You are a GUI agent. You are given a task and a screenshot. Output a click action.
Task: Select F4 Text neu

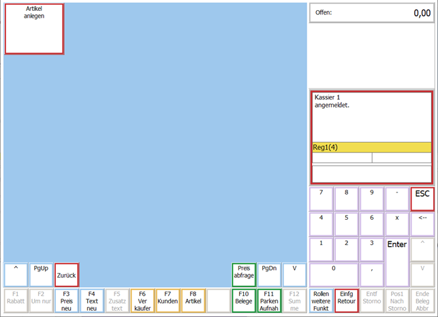92,301
